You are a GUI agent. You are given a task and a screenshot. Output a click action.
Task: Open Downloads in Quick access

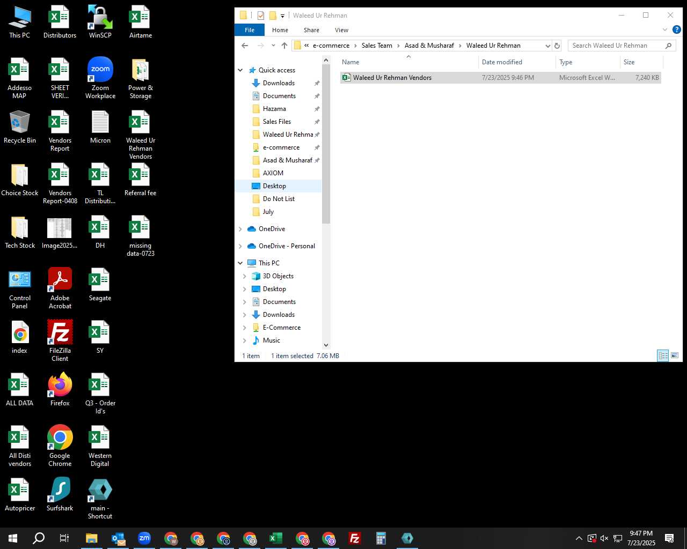[x=279, y=83]
